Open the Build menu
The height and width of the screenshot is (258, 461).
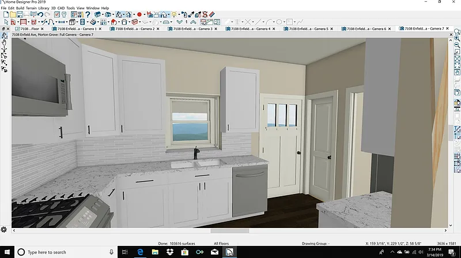(x=20, y=8)
